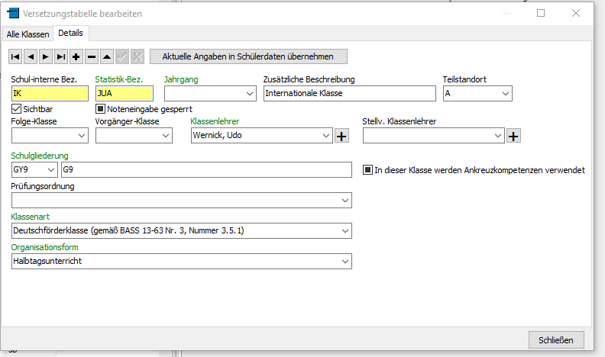Expand the Klassenart dropdown

[x=345, y=230]
